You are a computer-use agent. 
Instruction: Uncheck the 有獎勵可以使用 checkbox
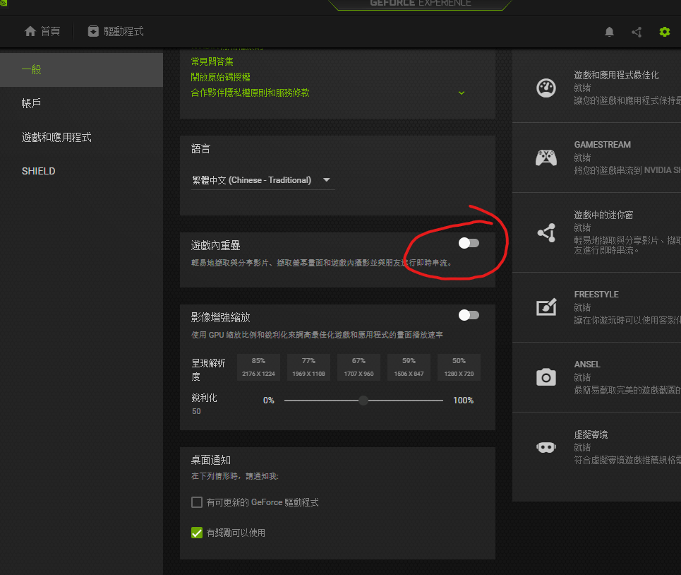(x=197, y=533)
